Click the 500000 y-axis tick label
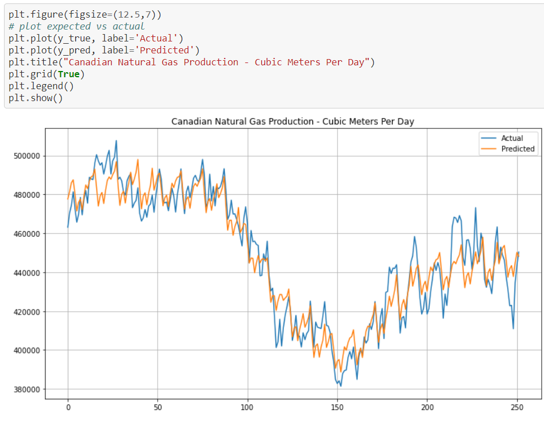 click(x=27, y=156)
